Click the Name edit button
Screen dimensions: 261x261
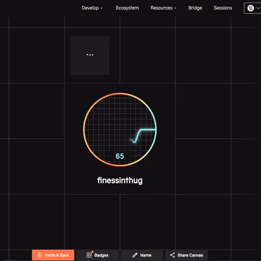point(142,255)
